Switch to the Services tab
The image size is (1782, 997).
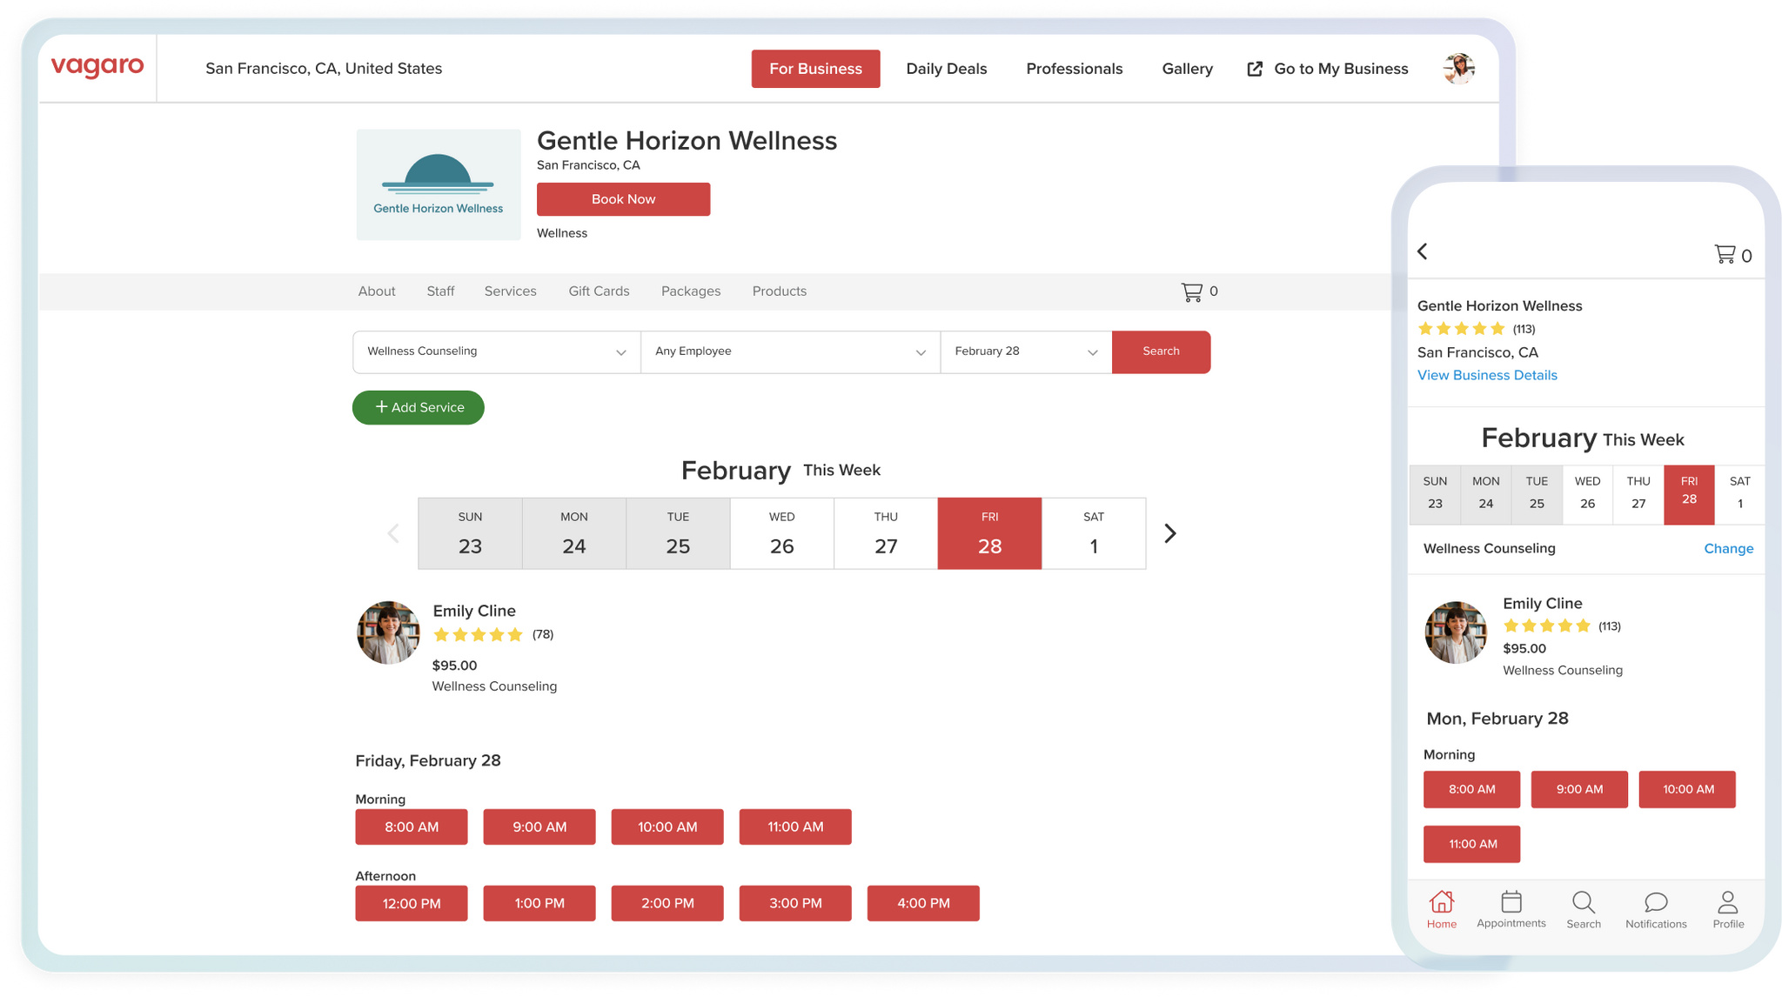coord(510,291)
